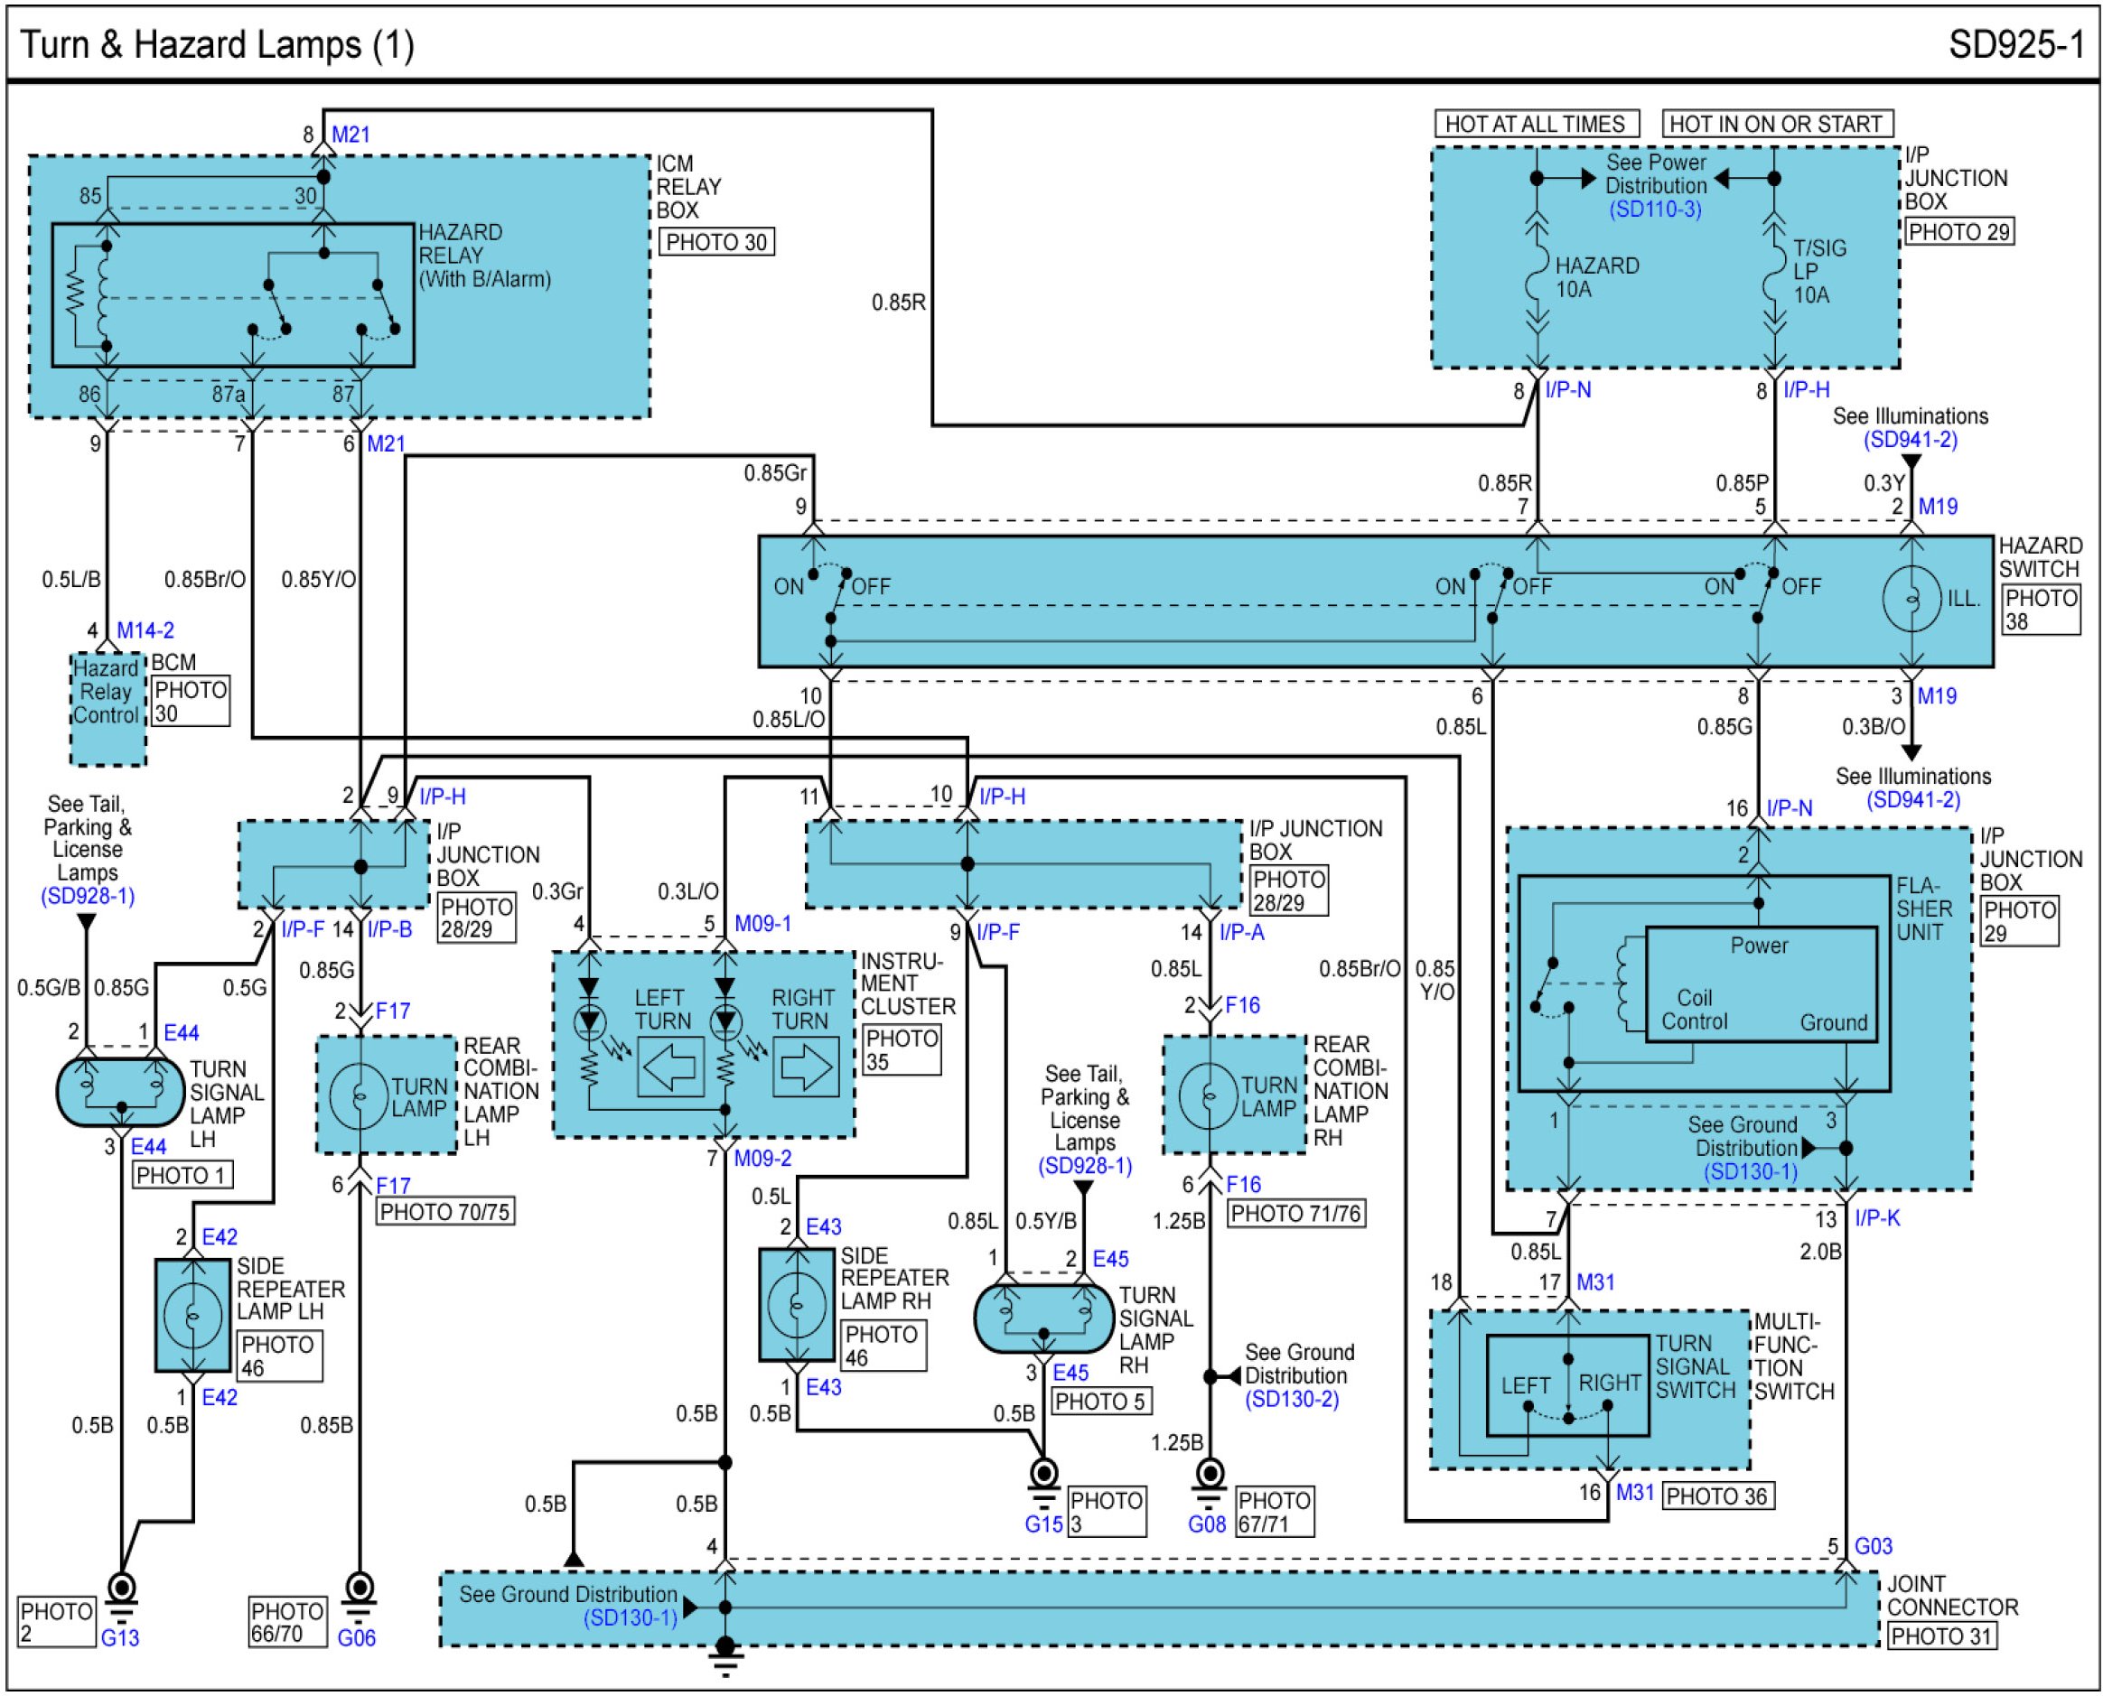Viewport: 2103px width, 1696px height.
Task: Click the rear combination lamp RH turn lamp
Action: coord(1210,1096)
